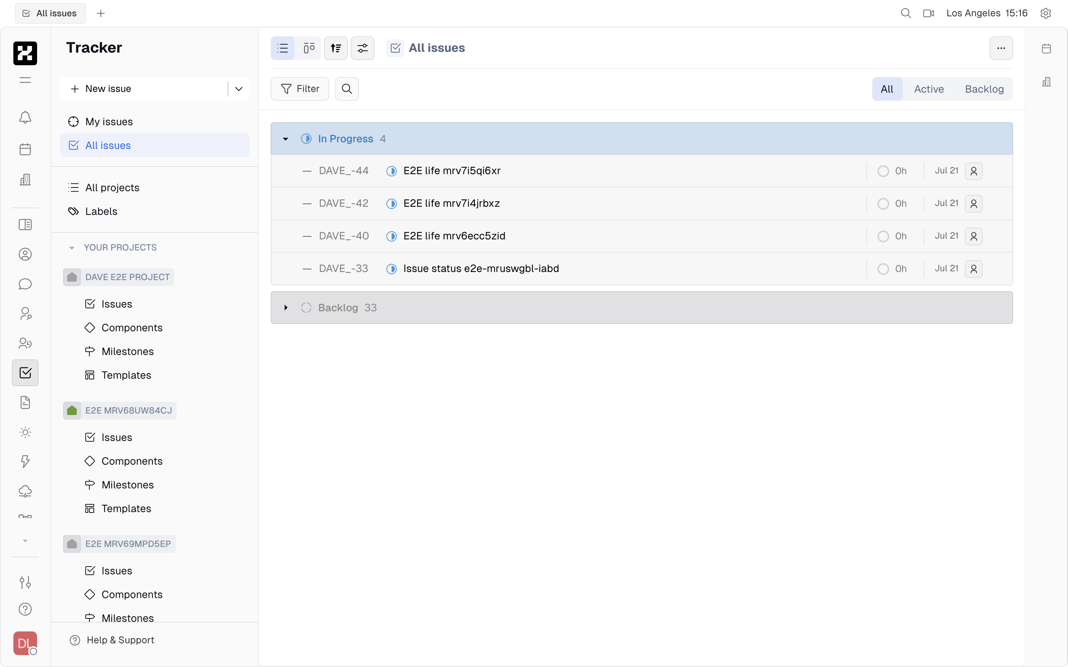This screenshot has height=667, width=1068.
Task: Open issue E2E life mrv7i5qi6xr
Action: 452,171
